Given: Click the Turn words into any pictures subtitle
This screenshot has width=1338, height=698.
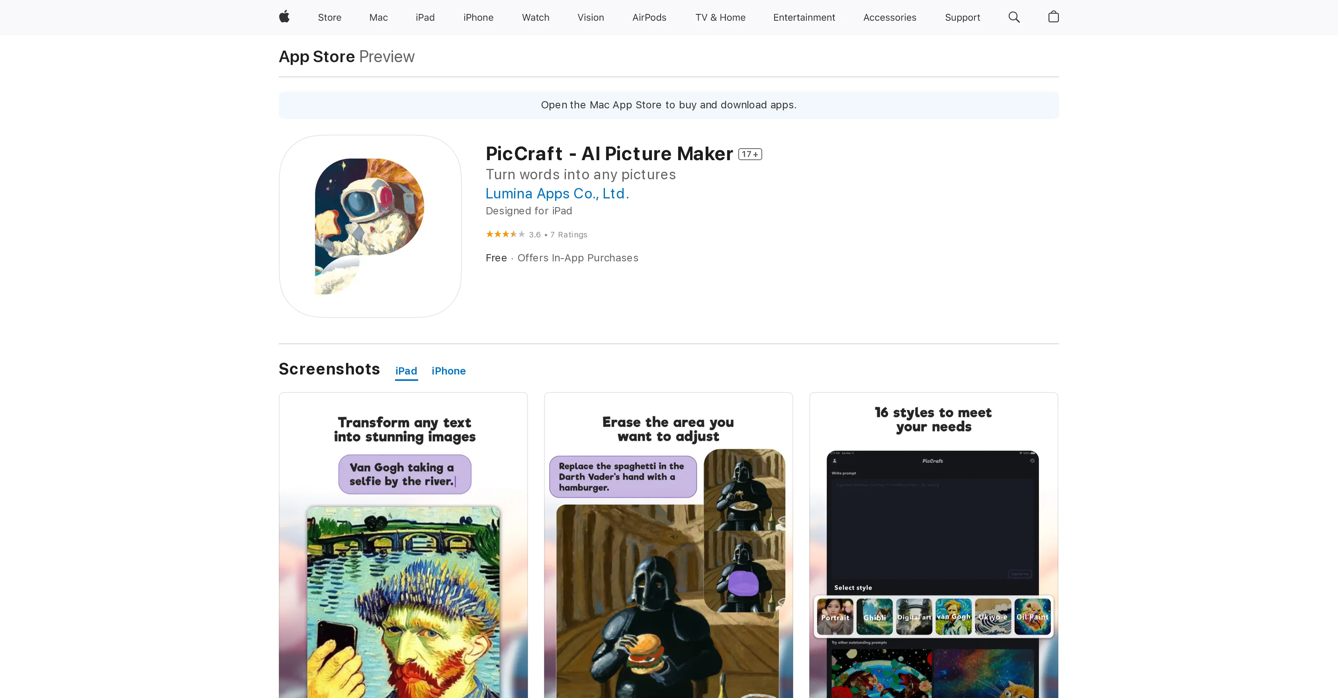Looking at the screenshot, I should tap(581, 174).
